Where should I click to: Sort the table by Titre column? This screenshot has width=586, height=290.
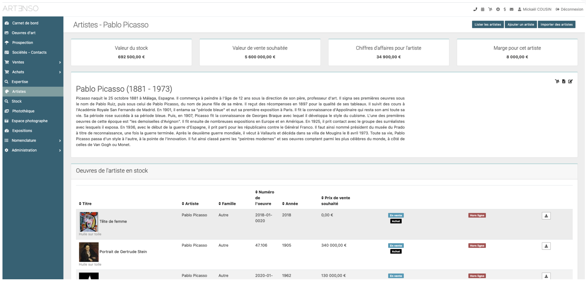[85, 204]
